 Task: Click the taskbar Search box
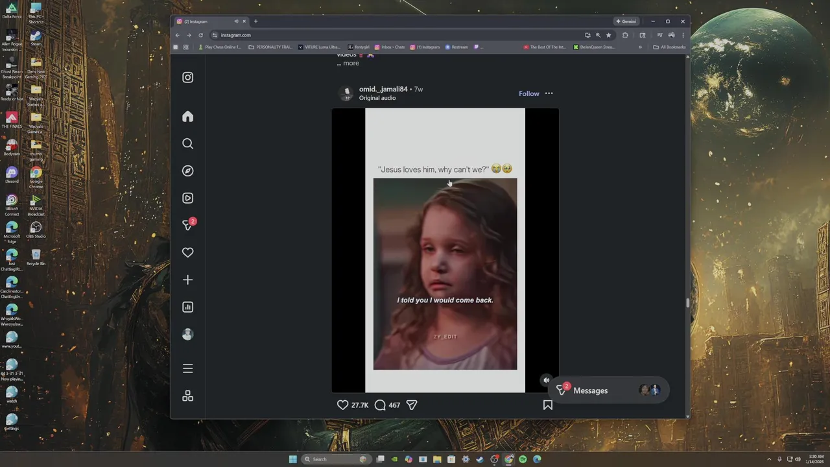(x=337, y=459)
